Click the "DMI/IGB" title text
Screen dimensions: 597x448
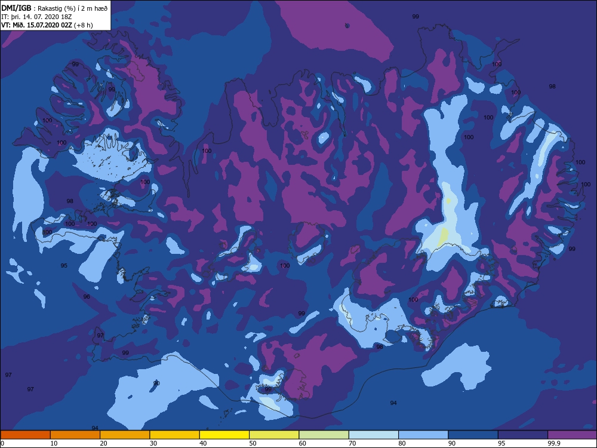16,8
